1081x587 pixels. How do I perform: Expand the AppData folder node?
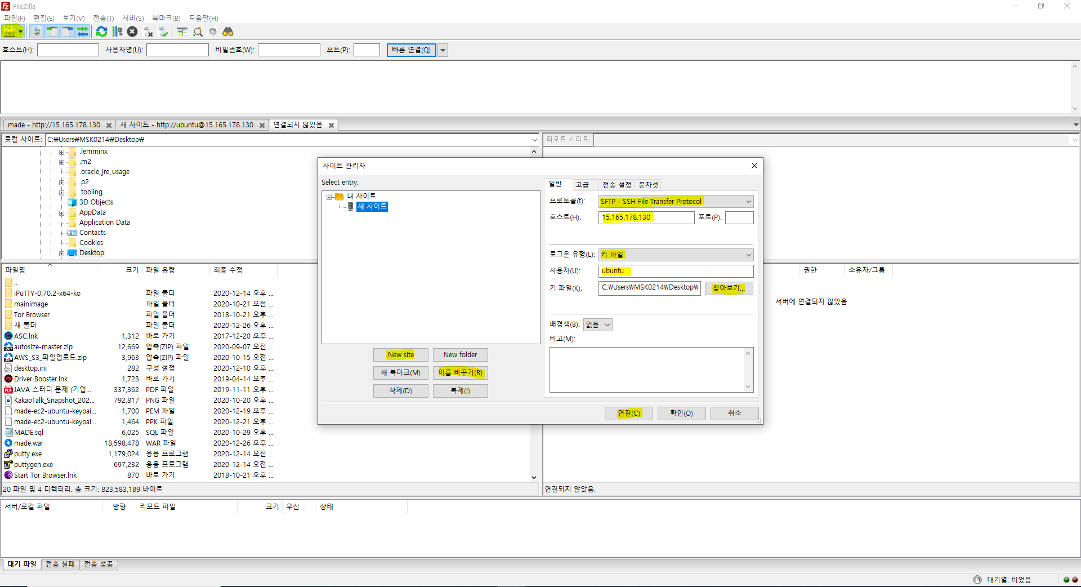coord(61,213)
